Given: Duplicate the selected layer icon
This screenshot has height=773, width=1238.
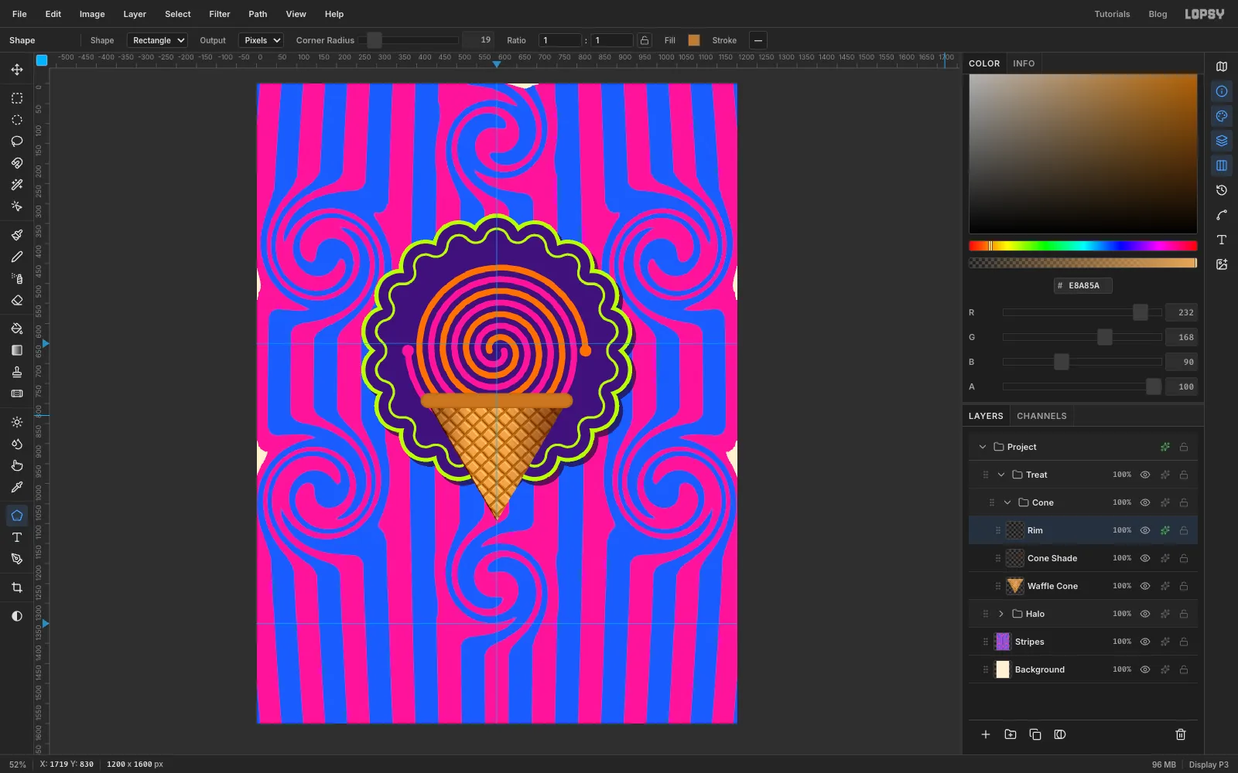Looking at the screenshot, I should point(1035,734).
